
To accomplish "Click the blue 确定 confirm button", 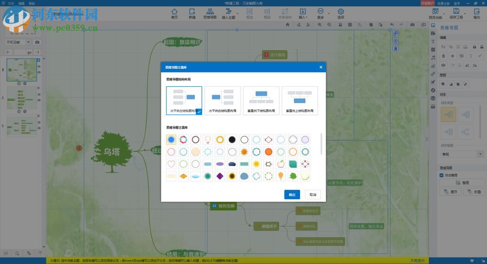I will coord(292,195).
